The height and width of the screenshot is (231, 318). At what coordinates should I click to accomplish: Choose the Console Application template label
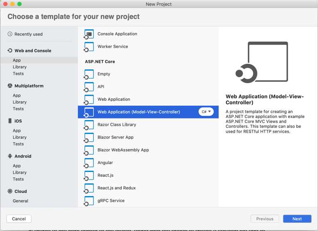[x=118, y=34]
